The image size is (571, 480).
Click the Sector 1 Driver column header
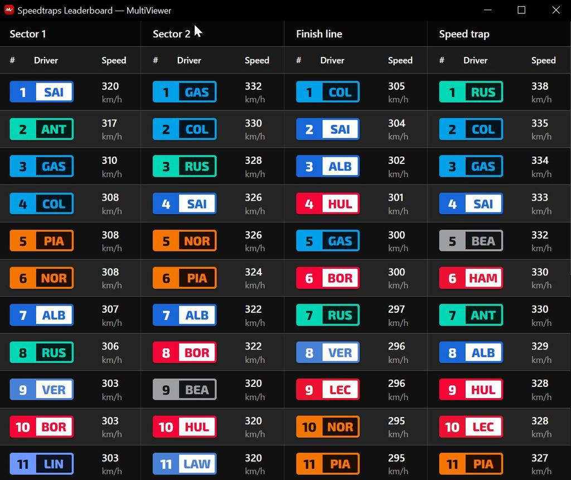pyautogui.click(x=46, y=60)
